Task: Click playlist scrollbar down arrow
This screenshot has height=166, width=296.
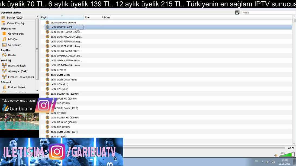Action: (294, 143)
